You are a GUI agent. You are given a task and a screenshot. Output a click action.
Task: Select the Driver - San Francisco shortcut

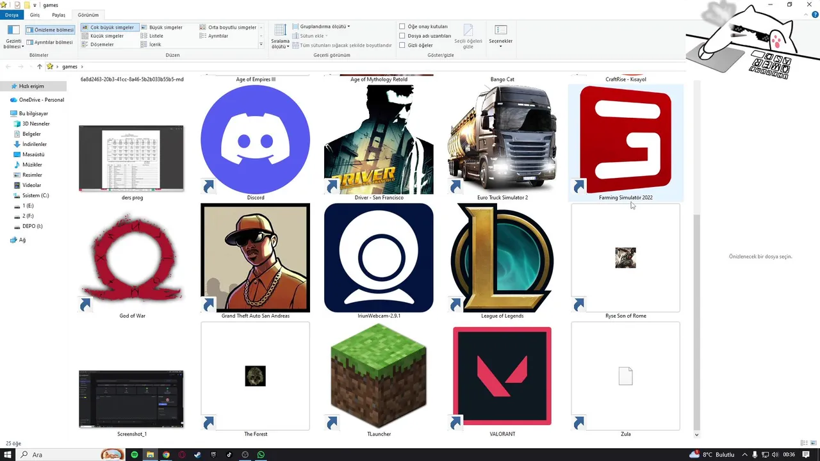tap(379, 140)
